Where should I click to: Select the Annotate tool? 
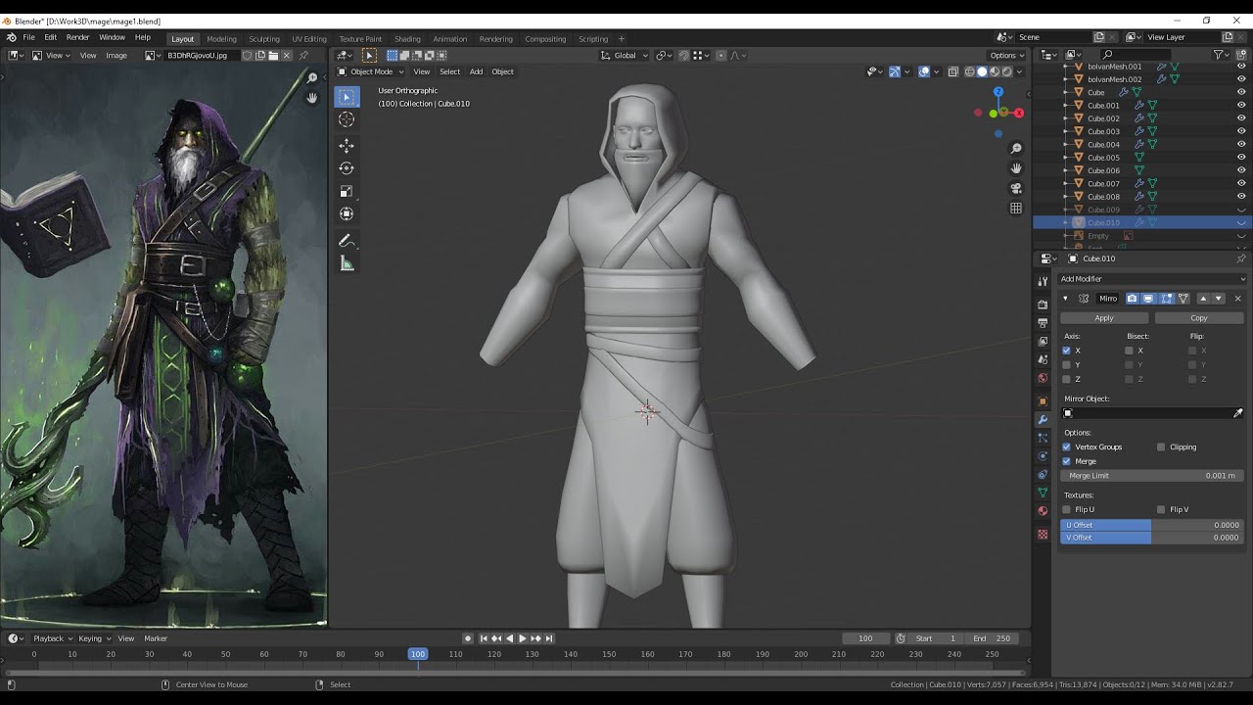tap(347, 241)
